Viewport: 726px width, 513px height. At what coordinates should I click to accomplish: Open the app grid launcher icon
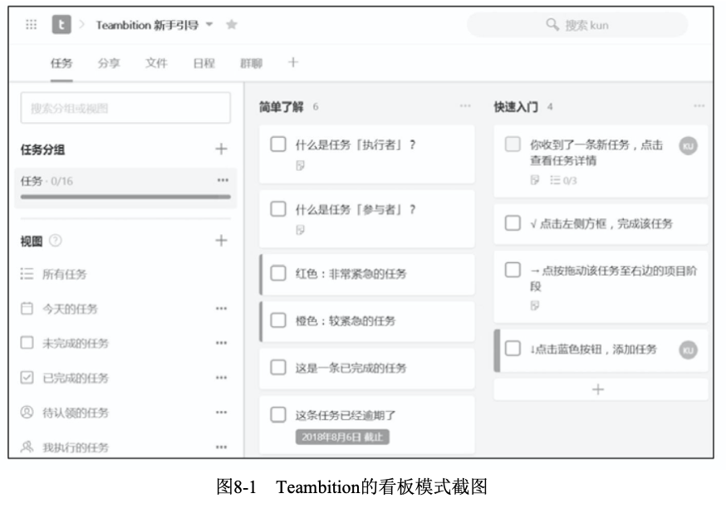coord(31,24)
